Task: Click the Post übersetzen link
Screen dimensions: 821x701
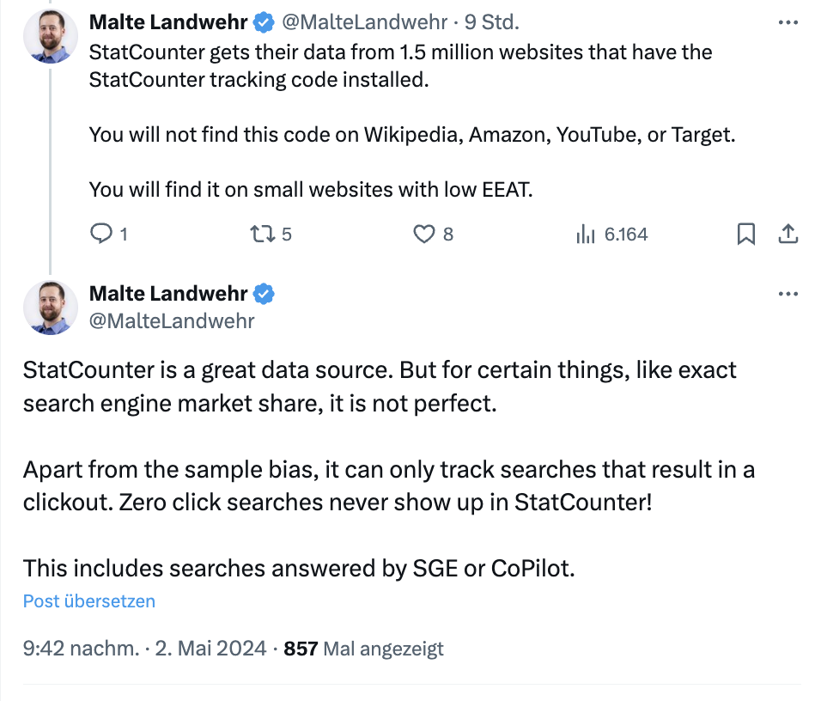Action: point(88,600)
